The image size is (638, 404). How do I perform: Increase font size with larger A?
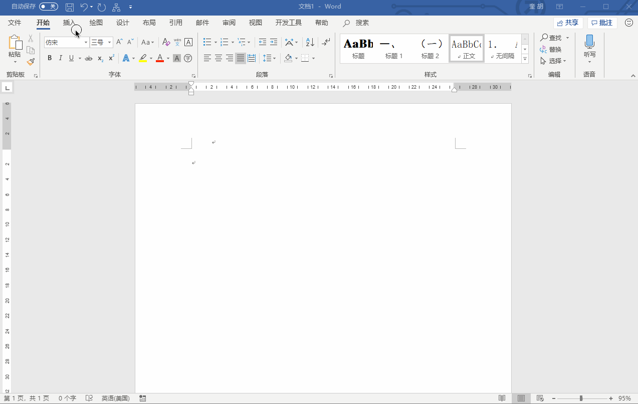(x=119, y=42)
